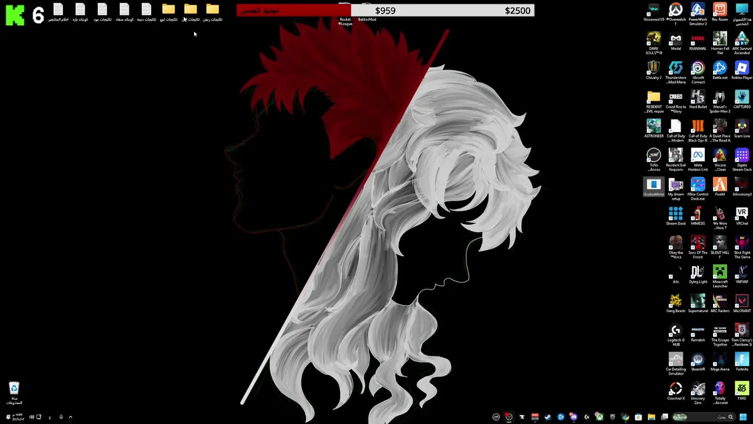Click the $959 donation goal progress bar
The image size is (753, 424).
coord(385,11)
